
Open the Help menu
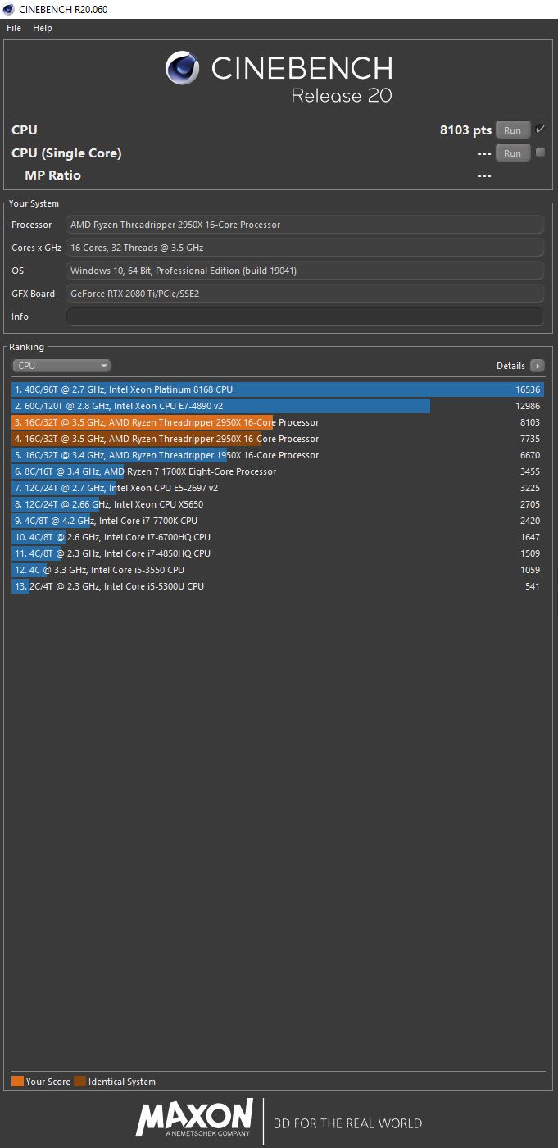click(43, 28)
